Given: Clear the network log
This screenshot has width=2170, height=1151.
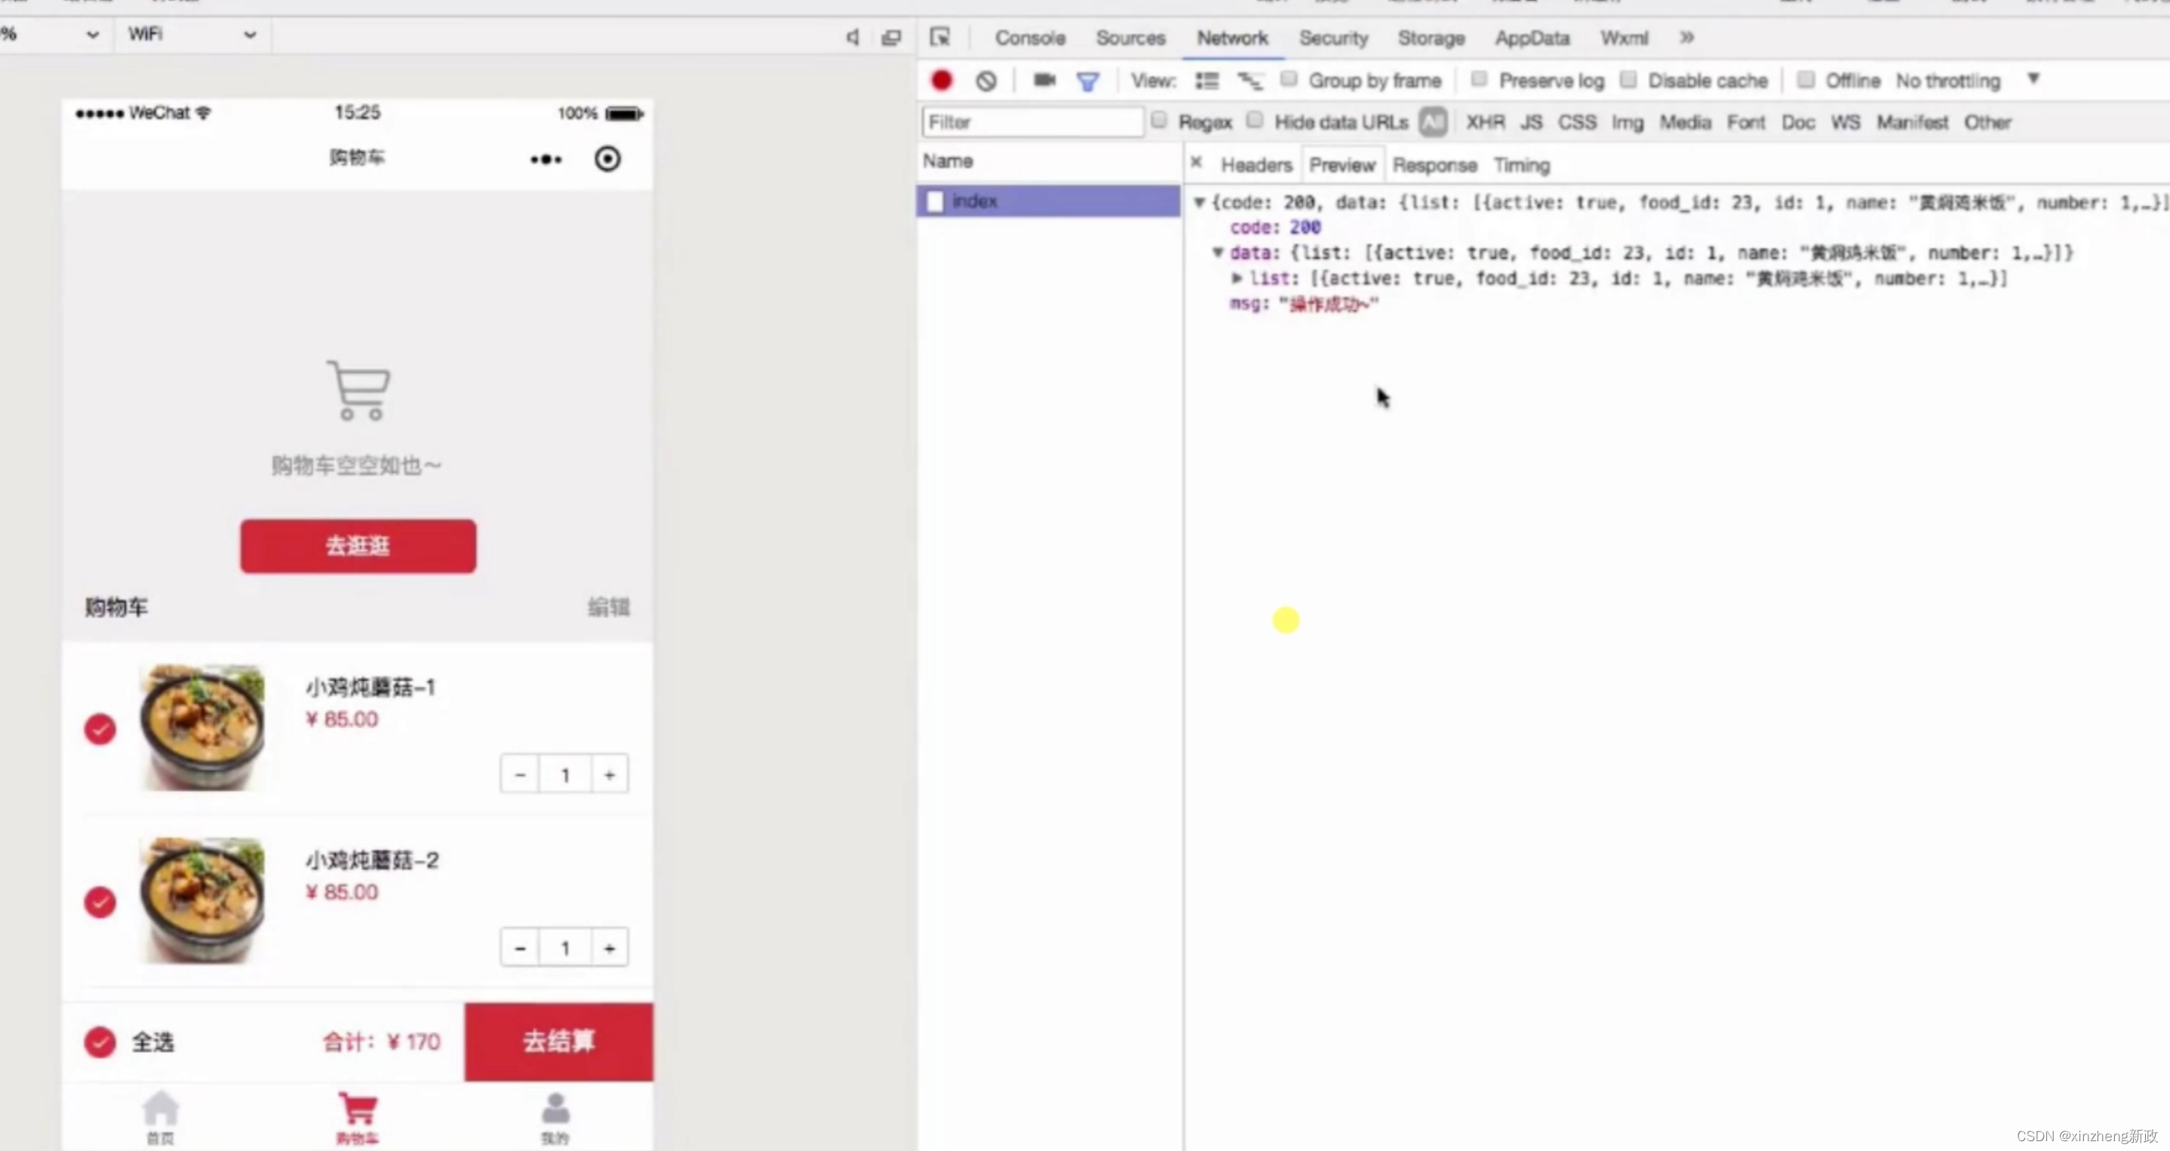Looking at the screenshot, I should click(x=985, y=81).
